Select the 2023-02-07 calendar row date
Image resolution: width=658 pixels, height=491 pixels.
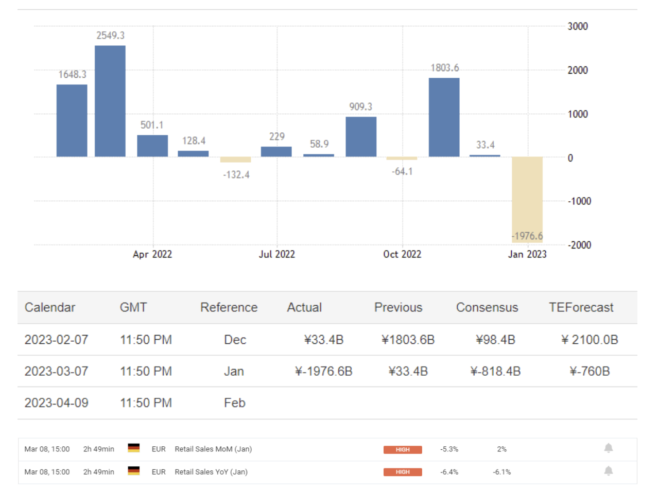(56, 340)
